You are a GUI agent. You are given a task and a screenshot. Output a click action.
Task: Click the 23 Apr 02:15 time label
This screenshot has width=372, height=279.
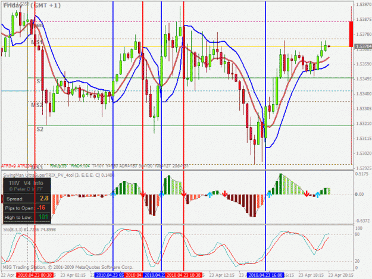pyautogui.click(x=73, y=275)
